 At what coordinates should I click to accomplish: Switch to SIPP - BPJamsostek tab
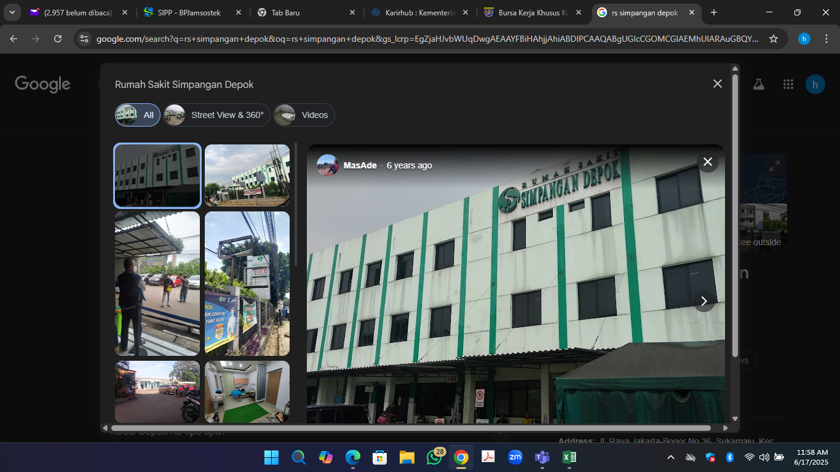click(192, 12)
